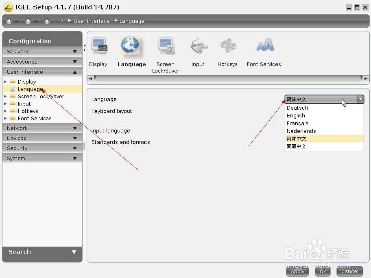Open the Screen Lock/Saver icon

point(166,46)
